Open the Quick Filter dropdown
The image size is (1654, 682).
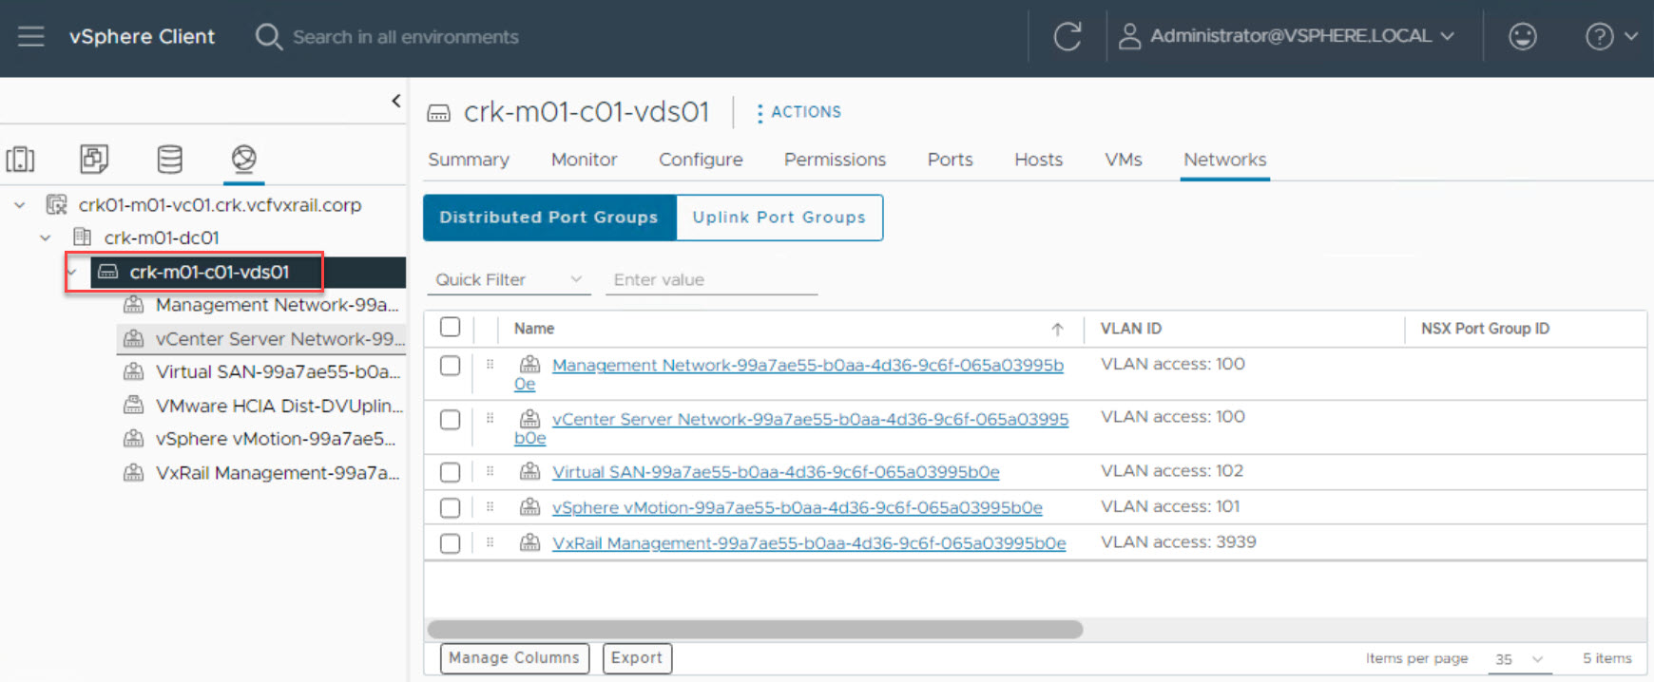(x=509, y=279)
